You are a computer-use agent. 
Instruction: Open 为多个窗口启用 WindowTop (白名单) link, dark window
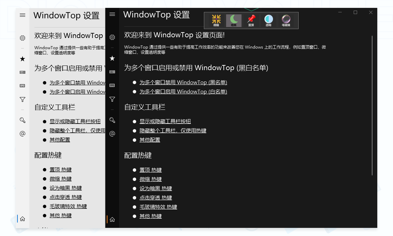(x=183, y=92)
